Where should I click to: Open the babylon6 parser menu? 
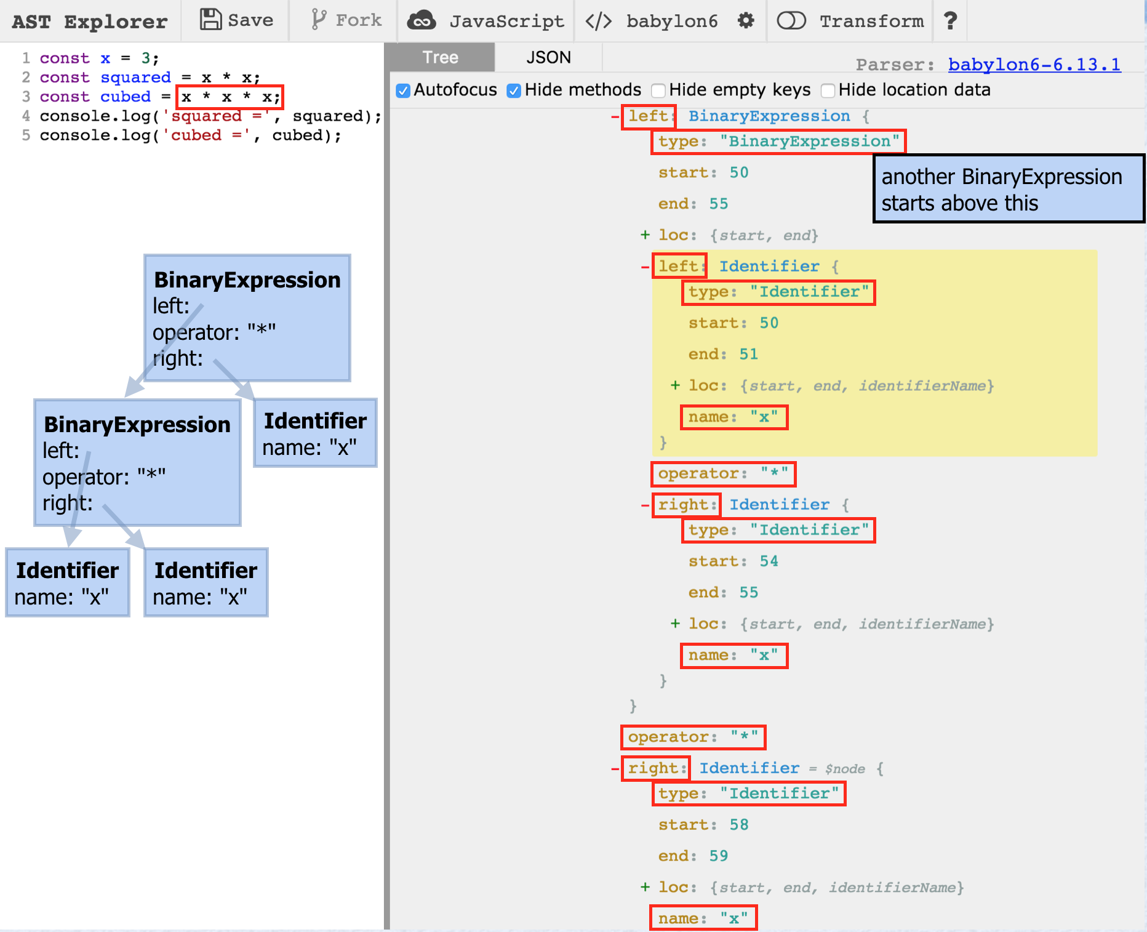click(672, 22)
